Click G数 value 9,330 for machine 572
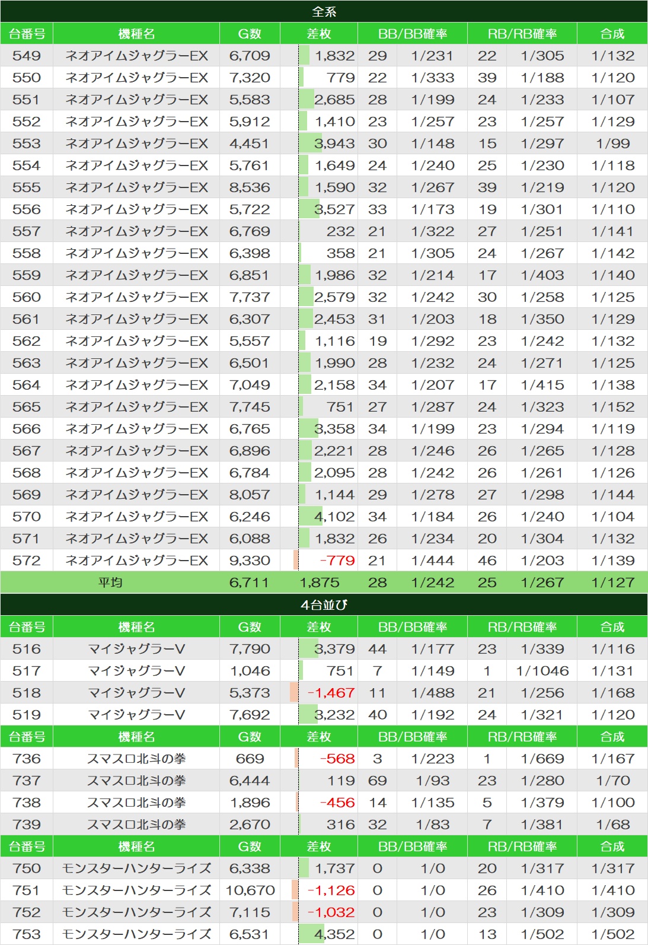The image size is (648, 945). click(x=250, y=561)
